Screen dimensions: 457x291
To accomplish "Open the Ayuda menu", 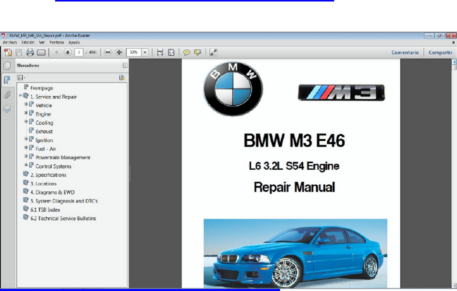I will click(x=74, y=42).
